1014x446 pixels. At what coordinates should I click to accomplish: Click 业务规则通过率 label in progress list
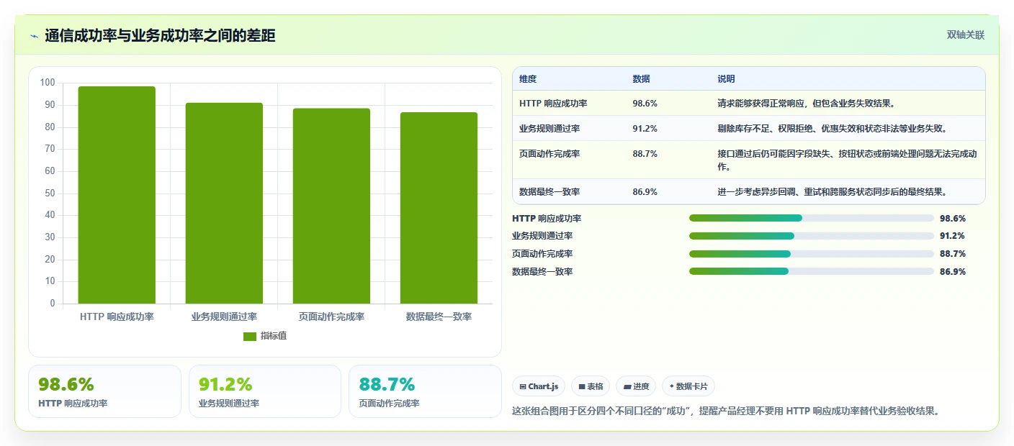point(542,236)
